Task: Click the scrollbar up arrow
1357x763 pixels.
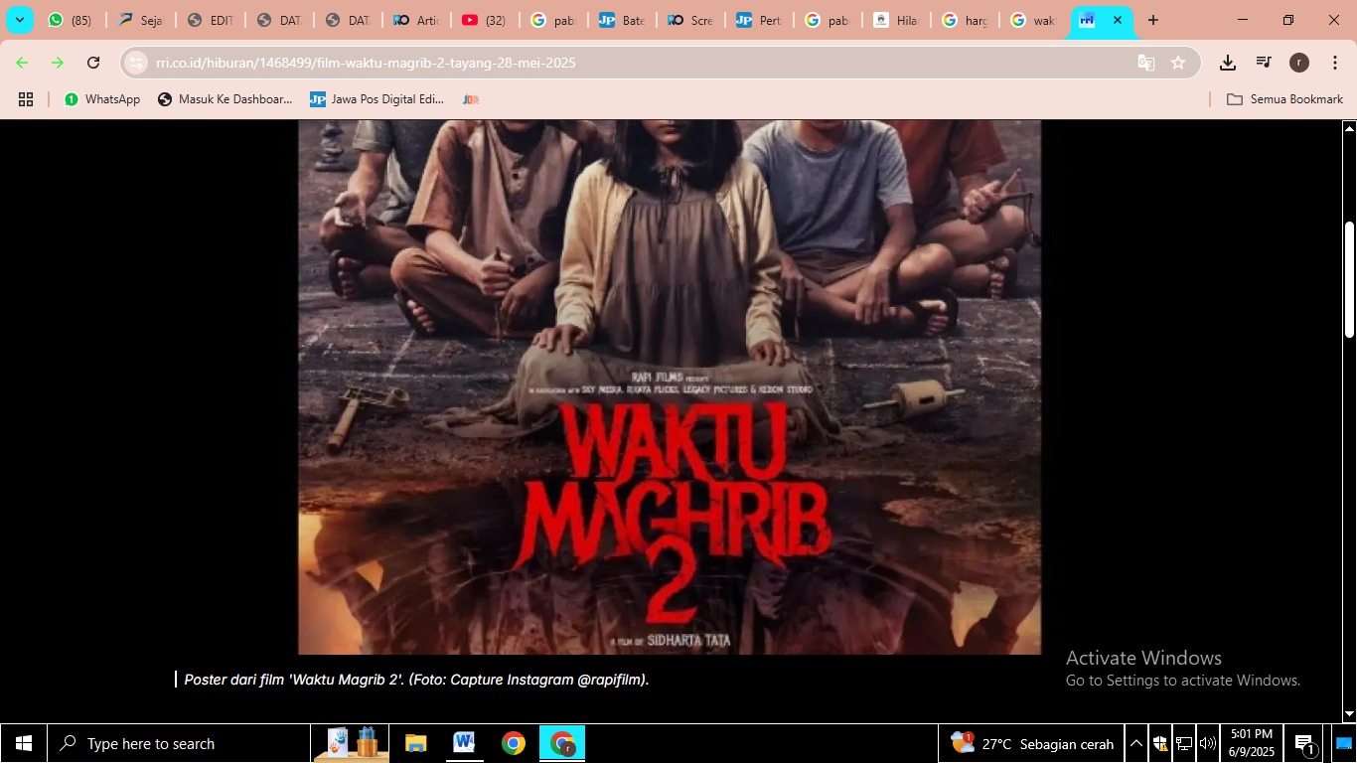Action: (x=1349, y=128)
